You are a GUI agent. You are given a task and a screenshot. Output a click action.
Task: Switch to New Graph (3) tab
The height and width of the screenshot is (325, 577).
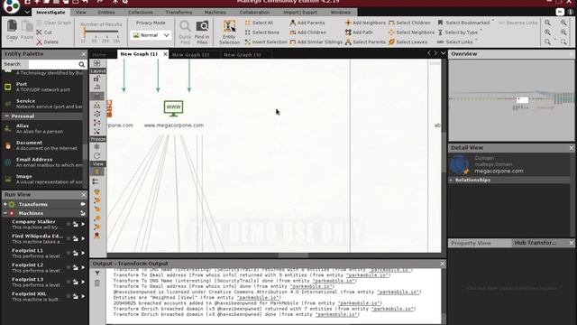pos(243,54)
